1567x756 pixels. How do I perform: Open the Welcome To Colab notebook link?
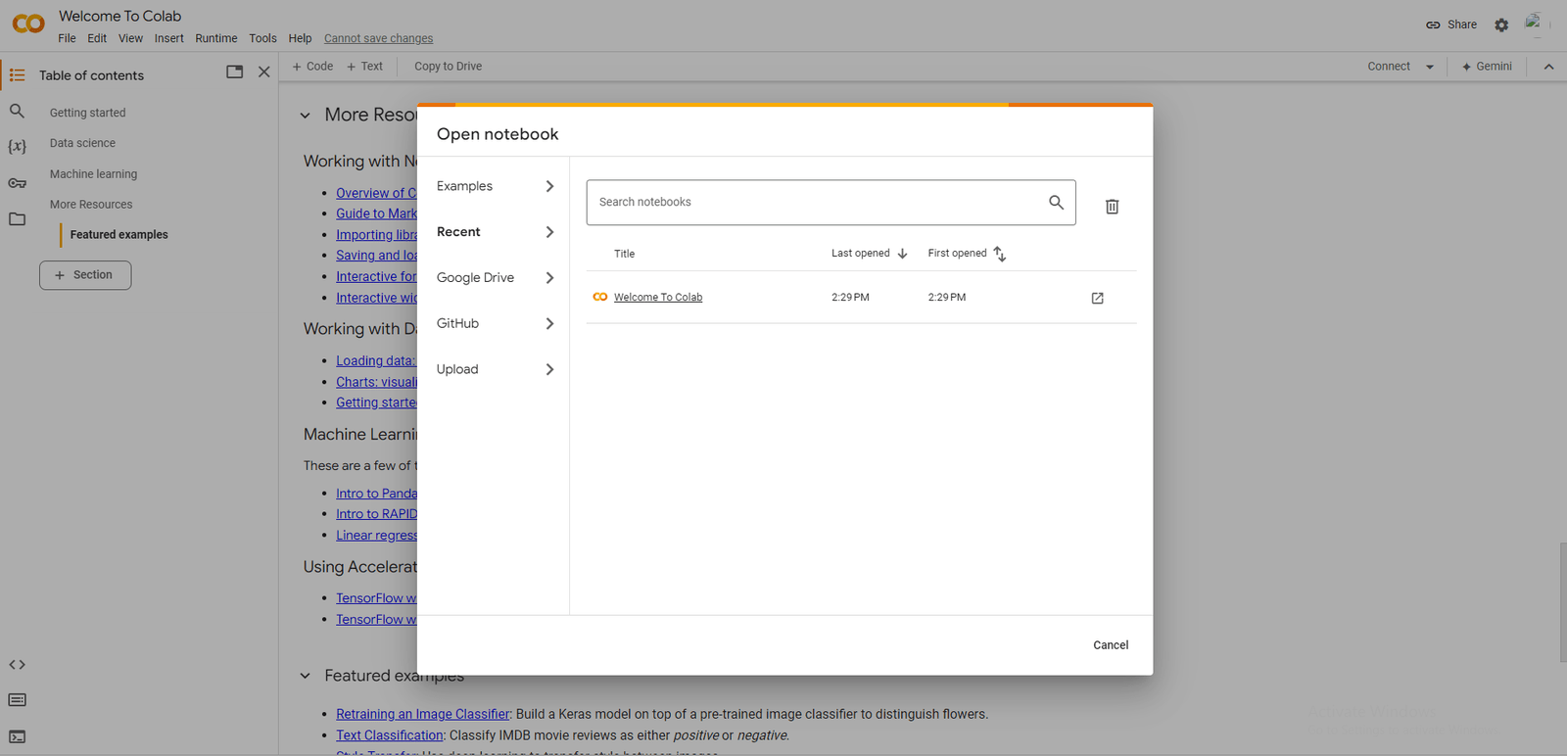click(658, 298)
